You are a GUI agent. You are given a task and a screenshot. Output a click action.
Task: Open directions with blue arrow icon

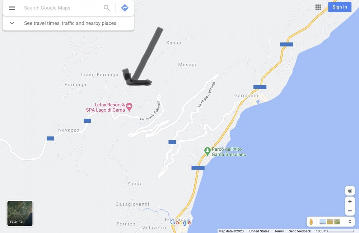125,8
